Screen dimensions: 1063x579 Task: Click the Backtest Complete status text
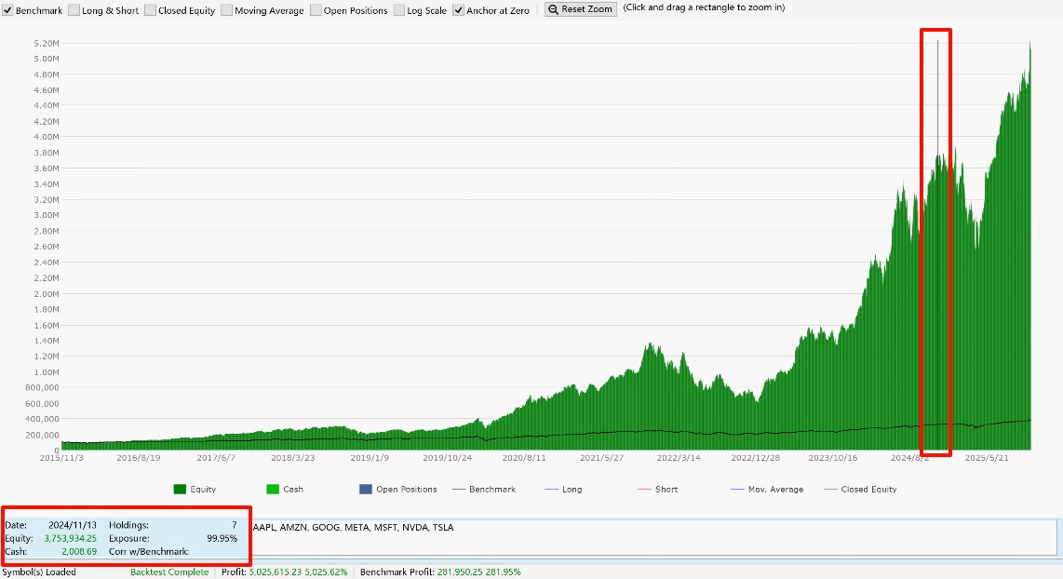[x=169, y=572]
